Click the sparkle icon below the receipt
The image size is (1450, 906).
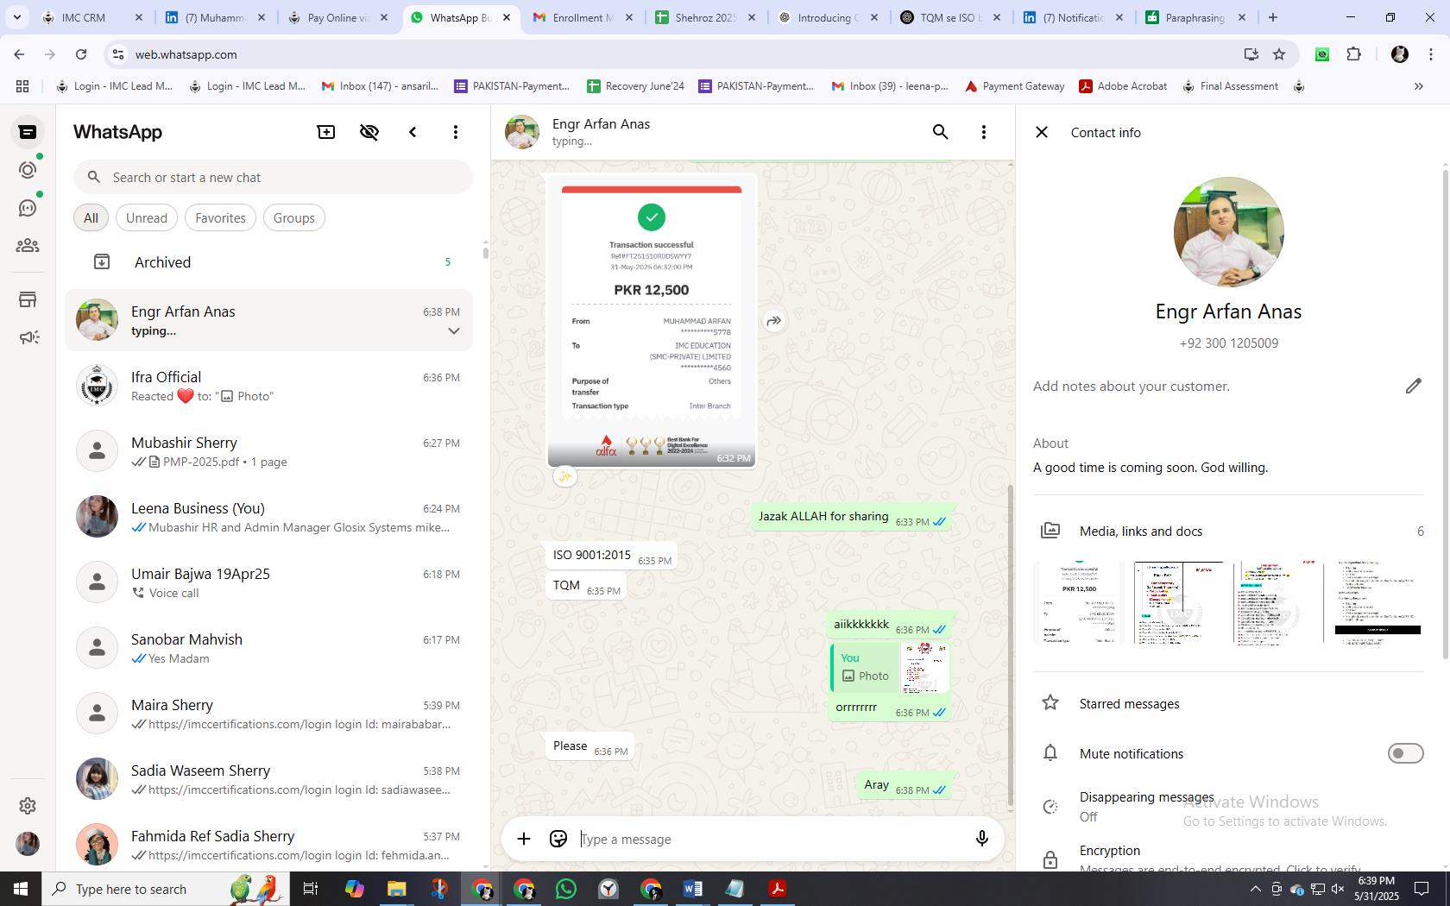point(565,476)
